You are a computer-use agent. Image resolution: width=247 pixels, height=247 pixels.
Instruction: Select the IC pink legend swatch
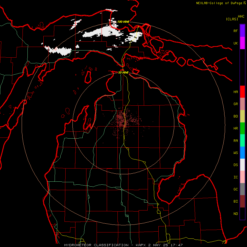point(242,177)
